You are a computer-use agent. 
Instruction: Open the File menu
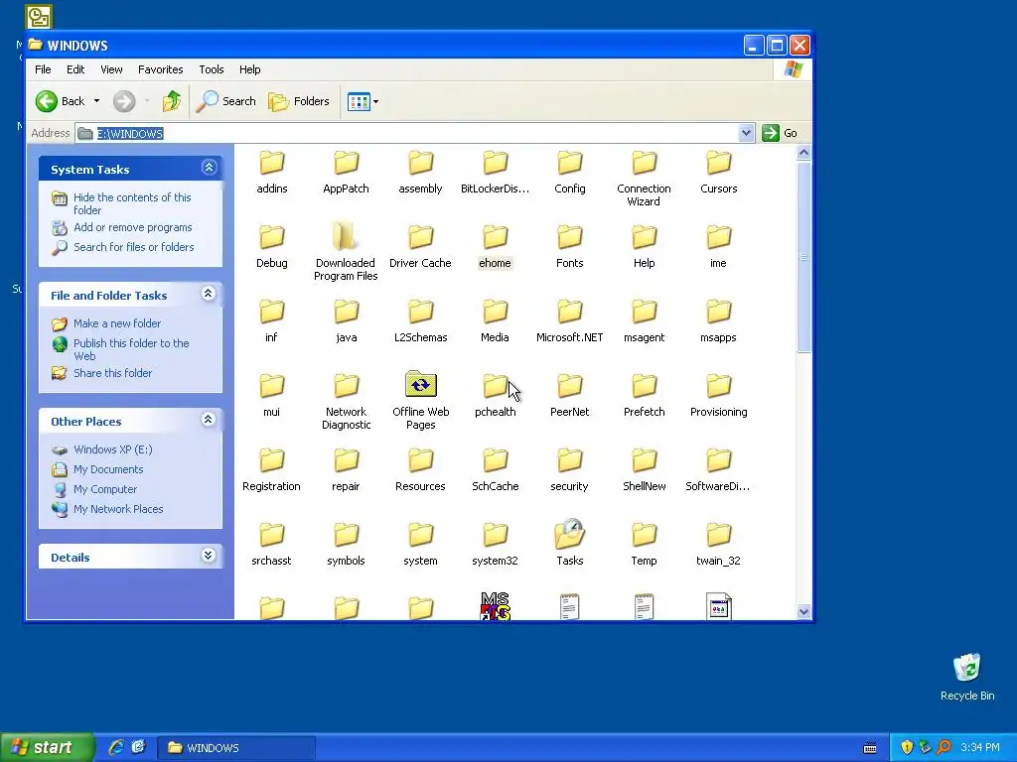pos(43,69)
